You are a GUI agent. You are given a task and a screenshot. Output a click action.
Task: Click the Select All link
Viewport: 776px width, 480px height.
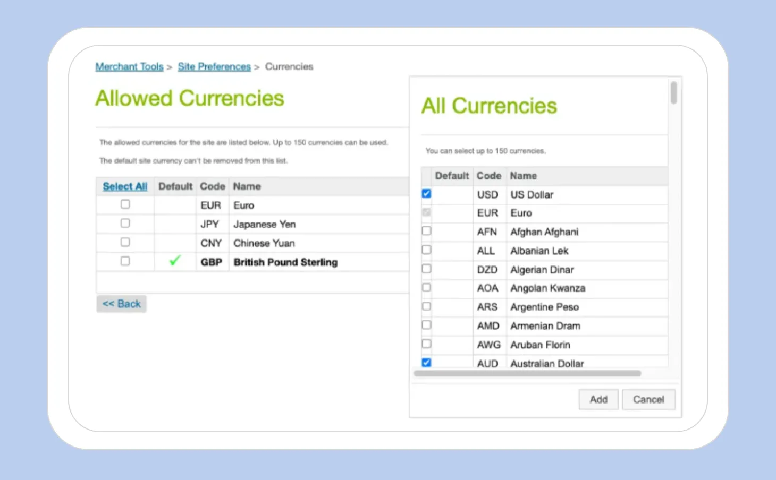coord(124,186)
